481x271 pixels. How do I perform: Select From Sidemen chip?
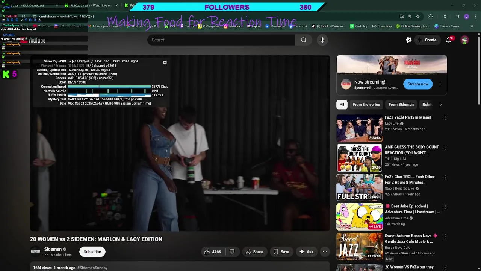click(401, 105)
